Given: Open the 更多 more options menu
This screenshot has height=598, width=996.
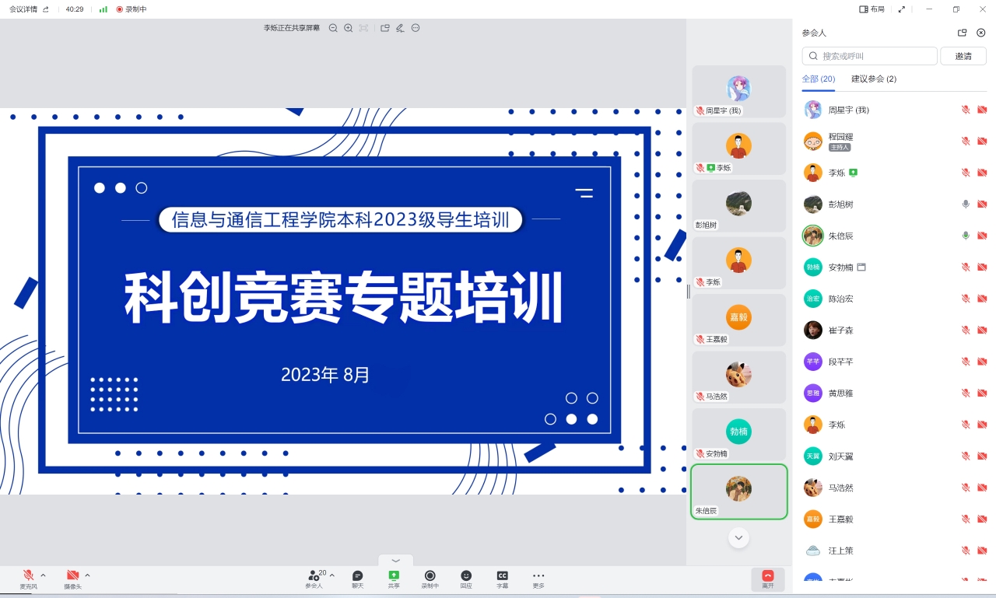Looking at the screenshot, I should pyautogui.click(x=538, y=579).
